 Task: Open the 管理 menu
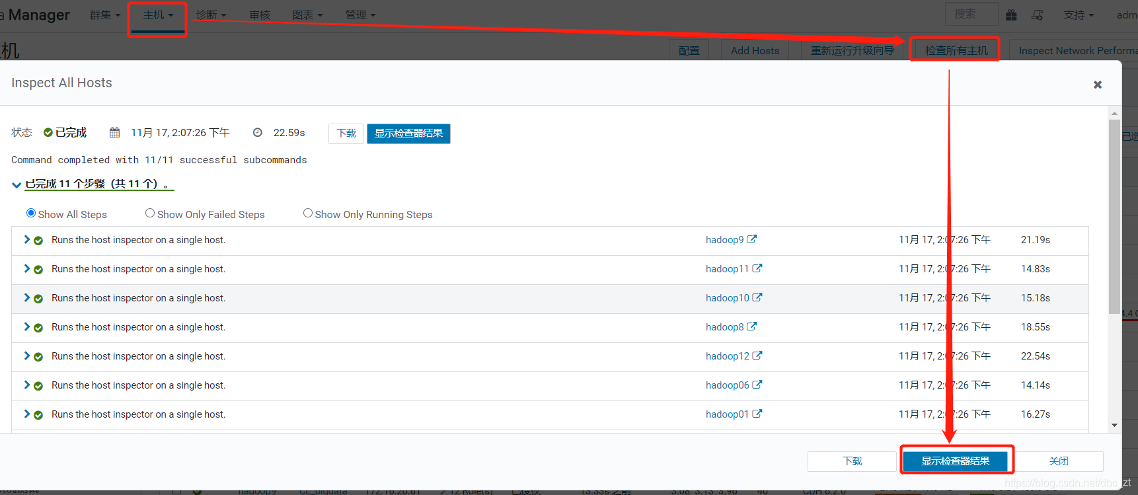[360, 15]
